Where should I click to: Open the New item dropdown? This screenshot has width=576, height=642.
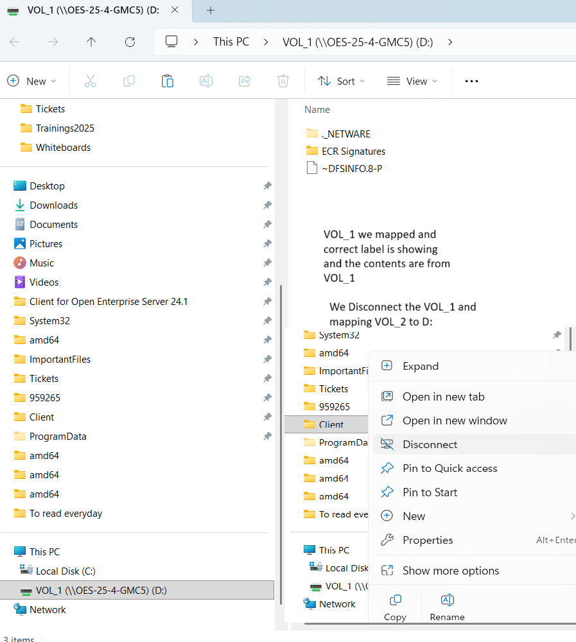tap(31, 81)
